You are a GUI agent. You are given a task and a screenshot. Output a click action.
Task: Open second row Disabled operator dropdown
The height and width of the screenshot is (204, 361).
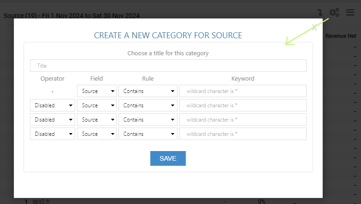[x=53, y=105]
